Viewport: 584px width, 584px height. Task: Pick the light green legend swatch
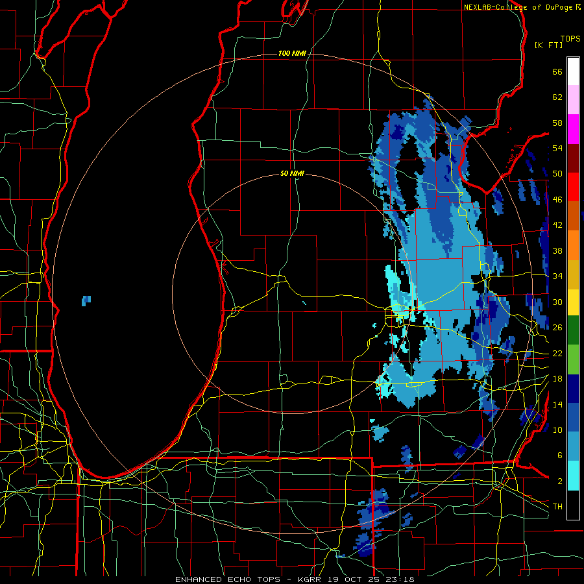point(573,359)
